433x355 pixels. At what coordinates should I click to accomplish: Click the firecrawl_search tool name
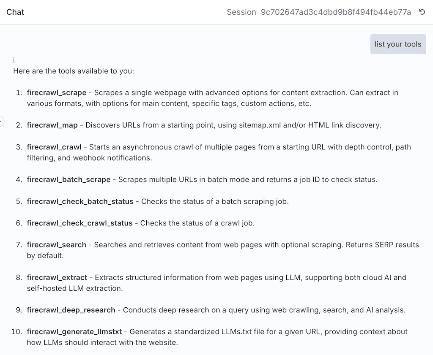[x=57, y=245]
